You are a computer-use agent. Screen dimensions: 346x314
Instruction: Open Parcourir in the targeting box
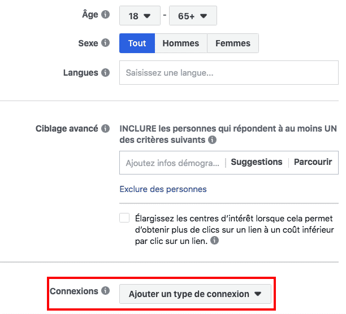click(313, 162)
